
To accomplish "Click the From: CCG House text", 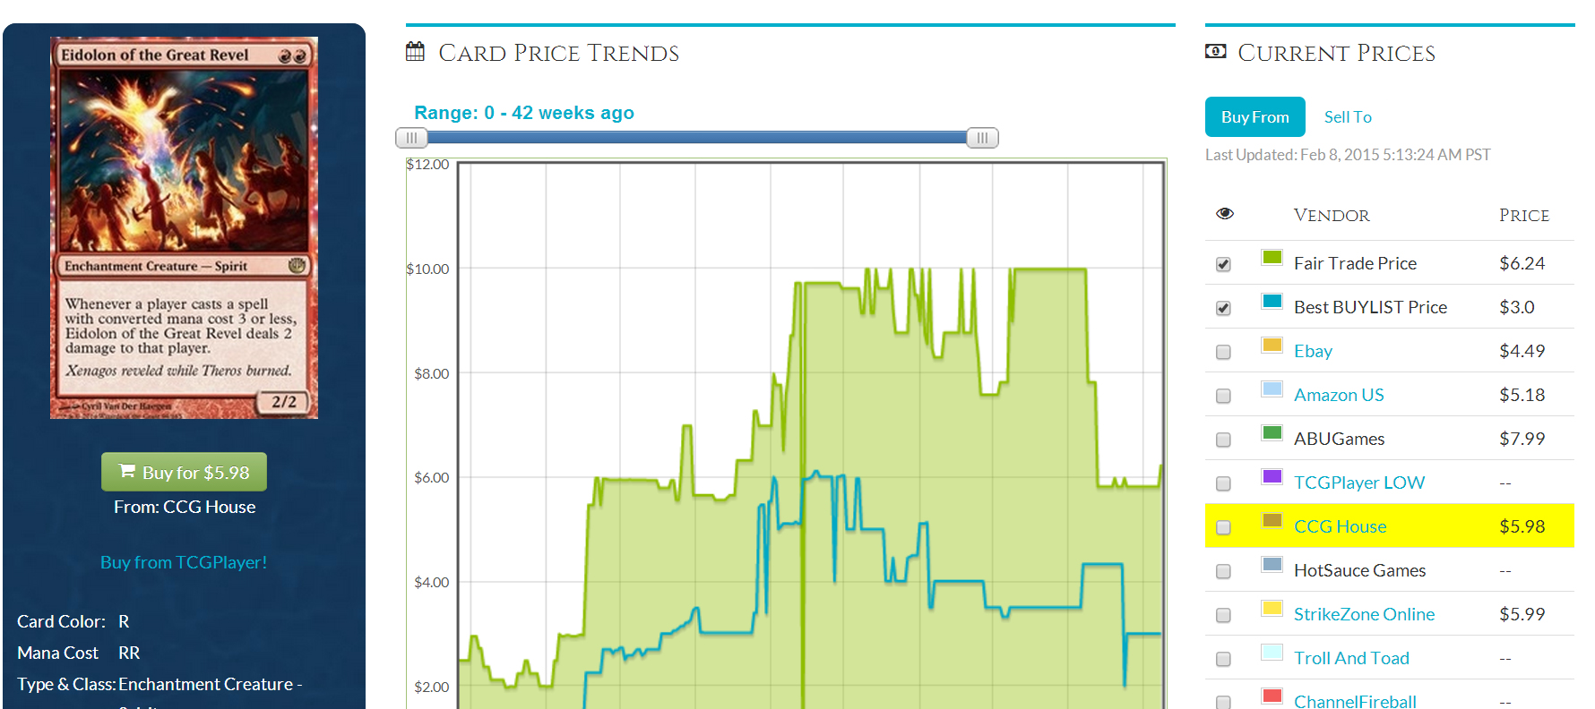I will [185, 507].
